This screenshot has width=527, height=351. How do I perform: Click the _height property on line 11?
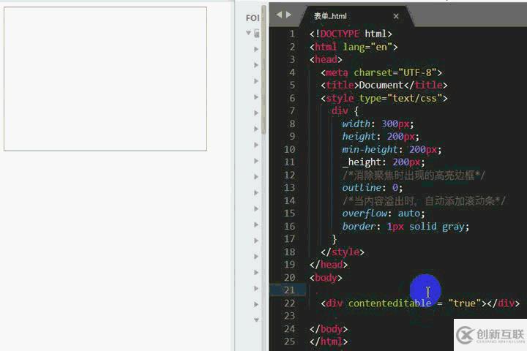362,162
